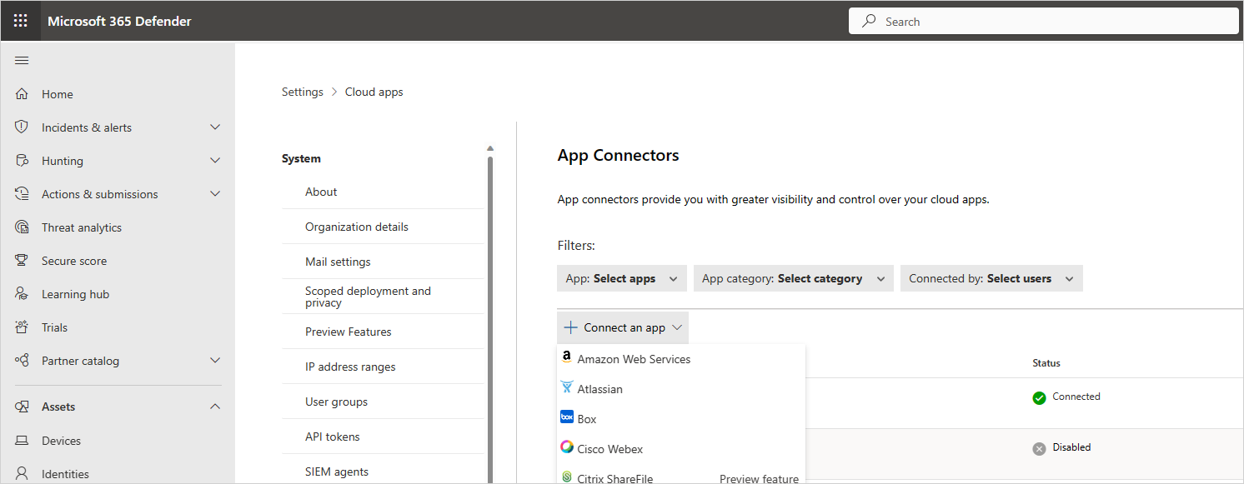Viewport: 1244px width, 484px height.
Task: Collapse the navigation hamburger menu
Action: (23, 60)
